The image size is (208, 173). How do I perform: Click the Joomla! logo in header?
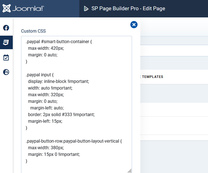[23, 9]
